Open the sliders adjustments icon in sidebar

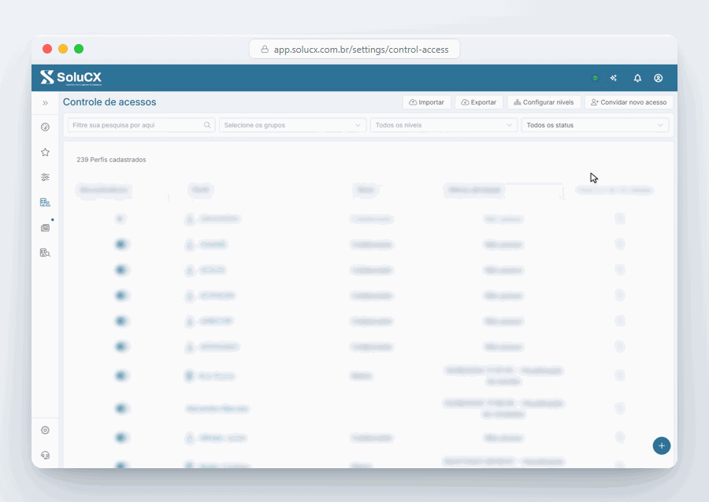click(45, 177)
